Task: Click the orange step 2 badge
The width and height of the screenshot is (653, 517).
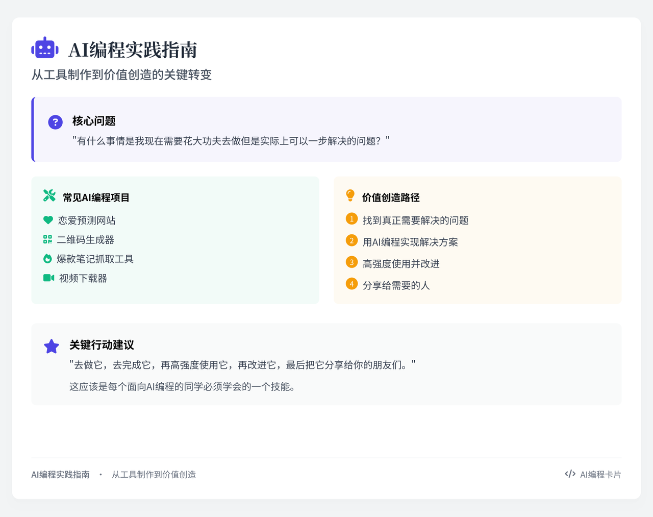Action: coord(351,240)
